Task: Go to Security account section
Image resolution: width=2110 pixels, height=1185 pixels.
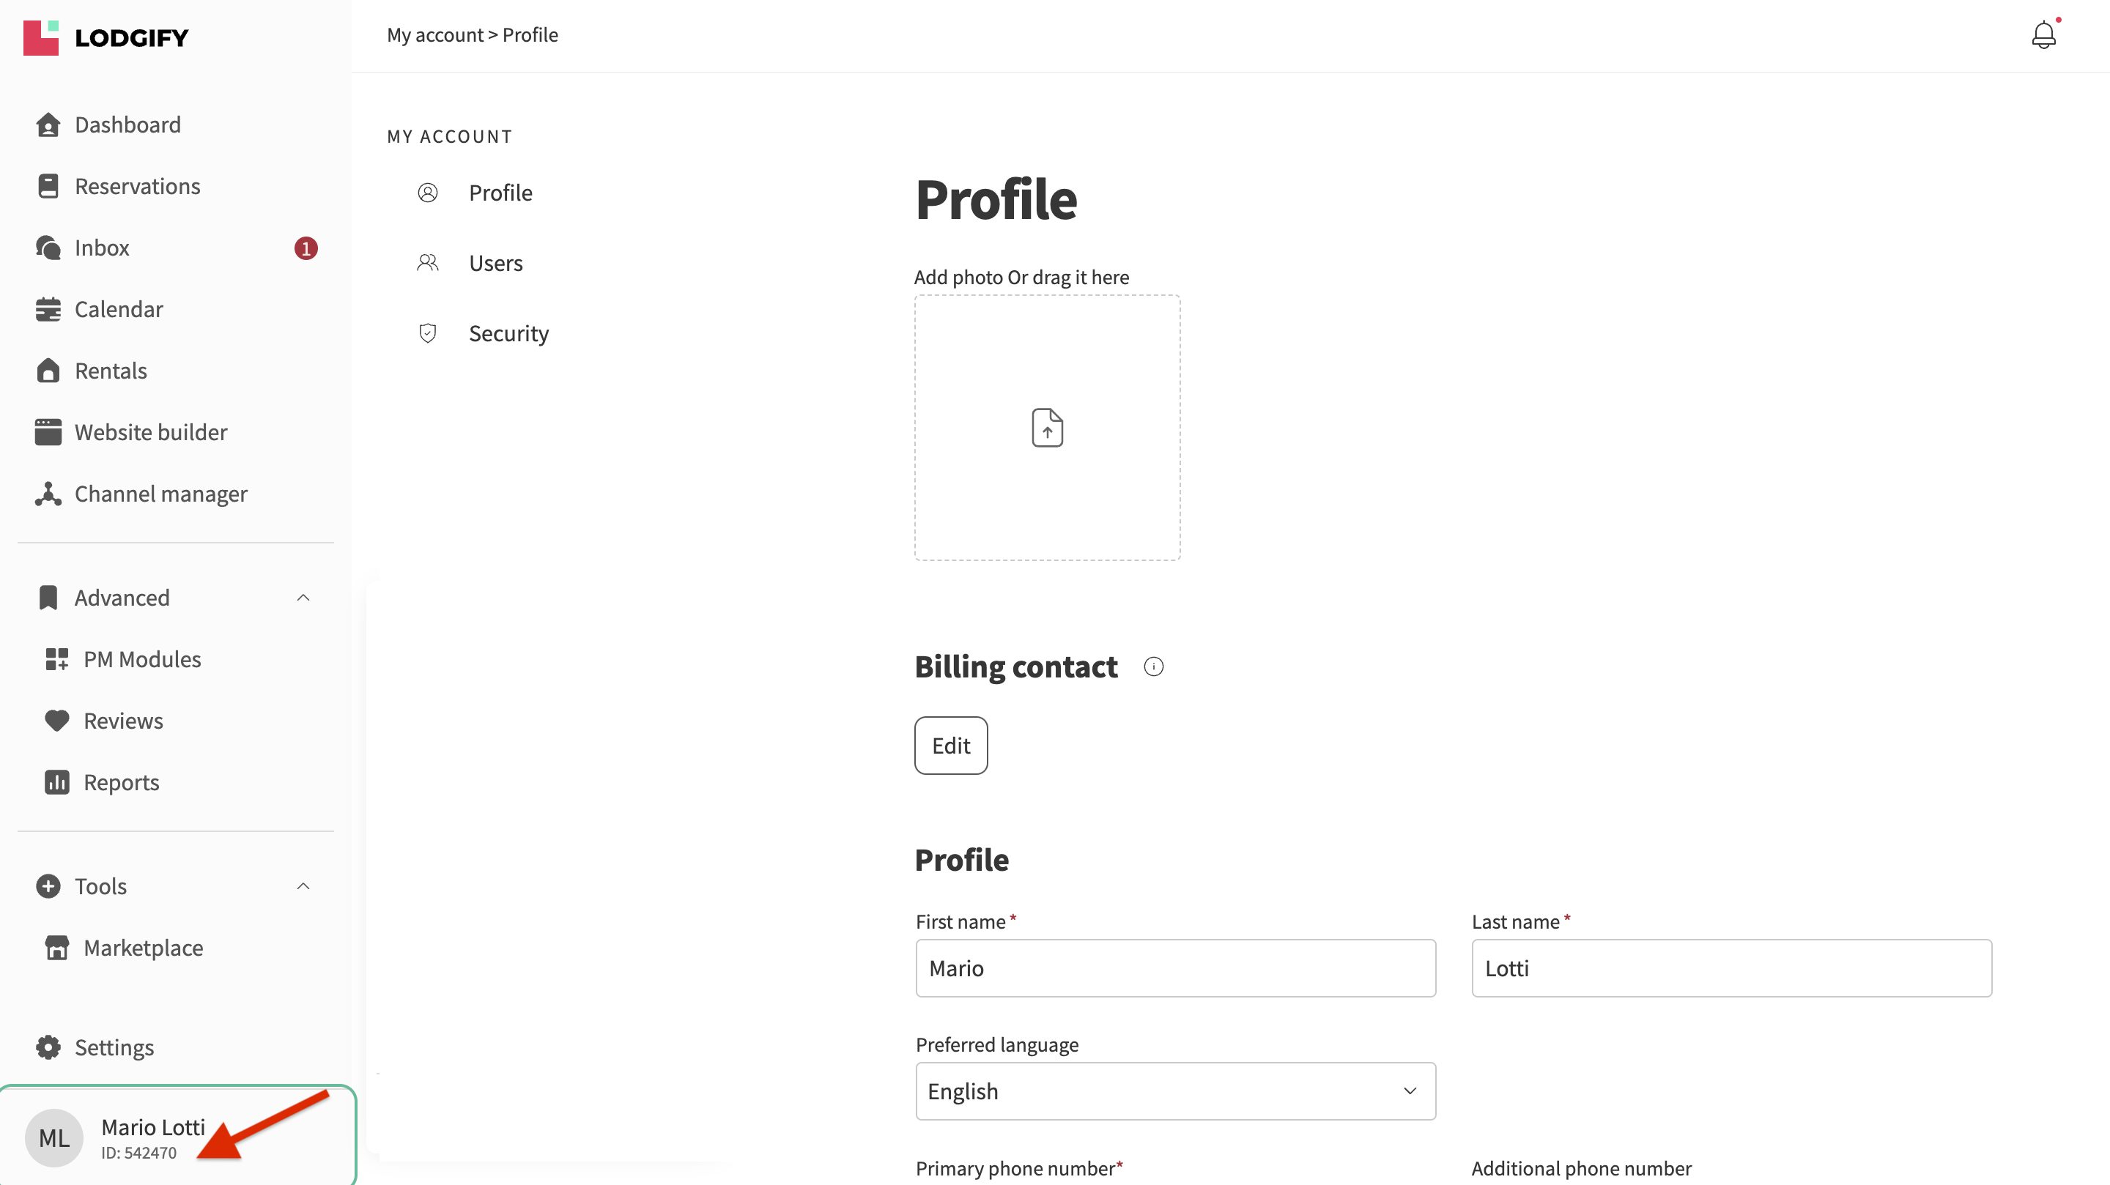Action: 508,333
